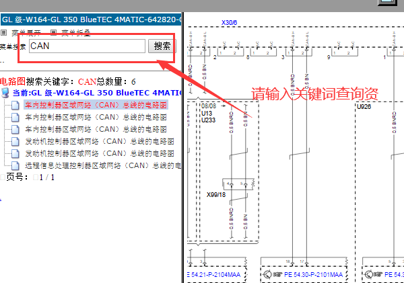Click connector number 8 label in diagram
Image resolution: width=404 pixels, height=283 pixels.
coord(248,57)
